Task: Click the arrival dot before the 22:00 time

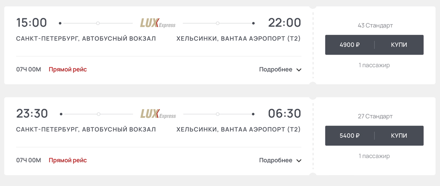Action: pyautogui.click(x=253, y=23)
